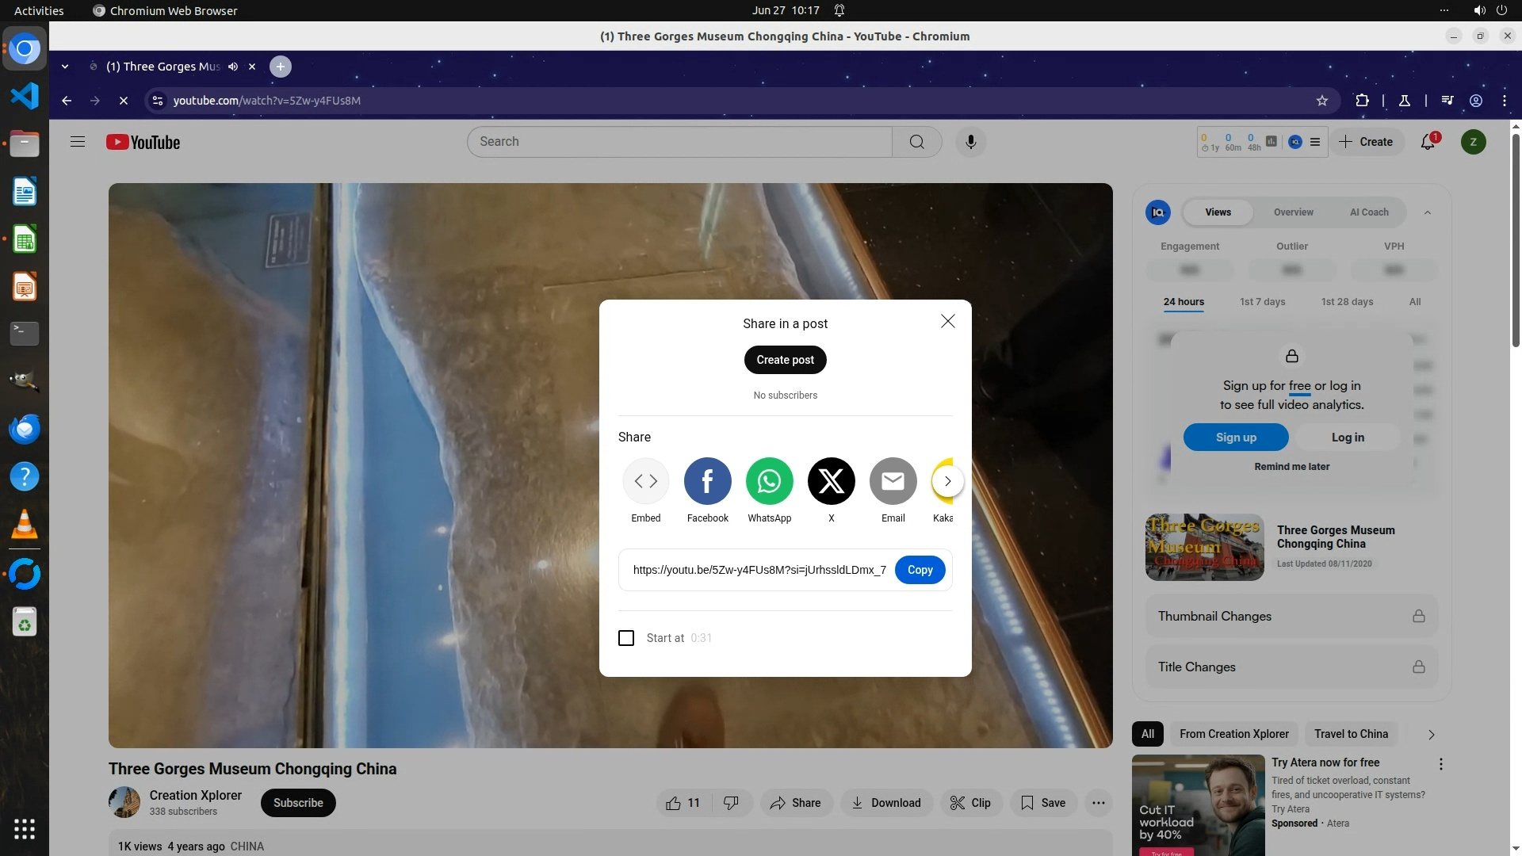Screen dimensions: 1522x856
Task: Copy the share link
Action: pos(920,570)
